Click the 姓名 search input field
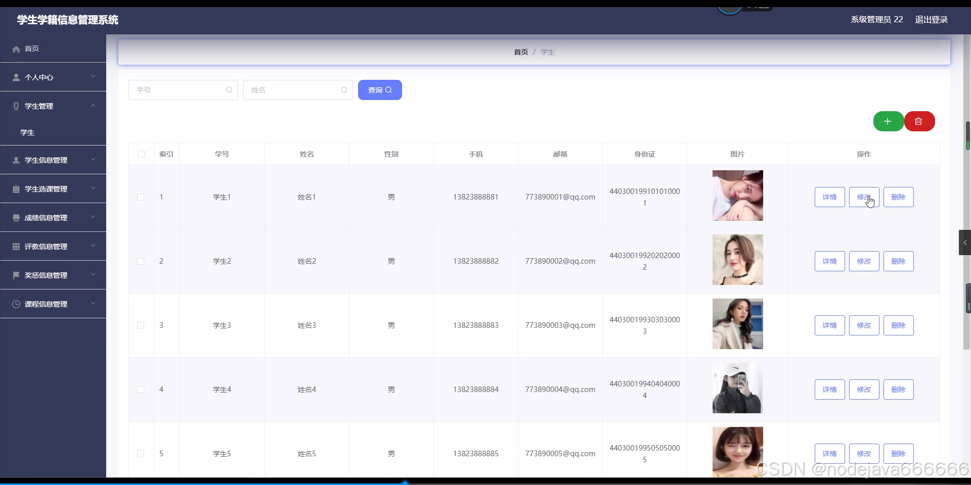Screen dimensions: 971x485 [298, 90]
